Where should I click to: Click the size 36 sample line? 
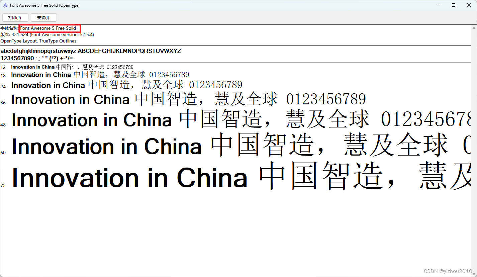pyautogui.click(x=189, y=99)
